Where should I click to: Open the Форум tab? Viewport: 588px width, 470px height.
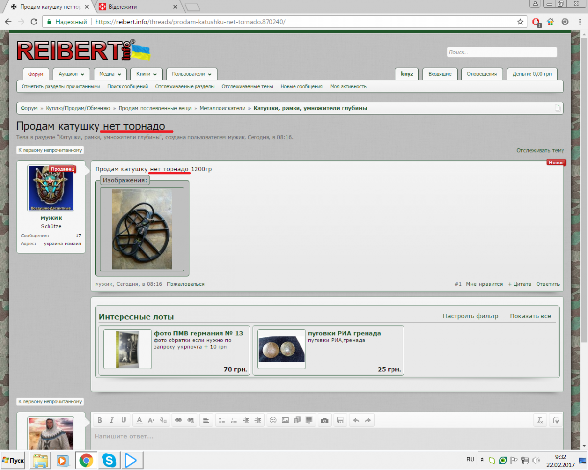pyautogui.click(x=36, y=74)
